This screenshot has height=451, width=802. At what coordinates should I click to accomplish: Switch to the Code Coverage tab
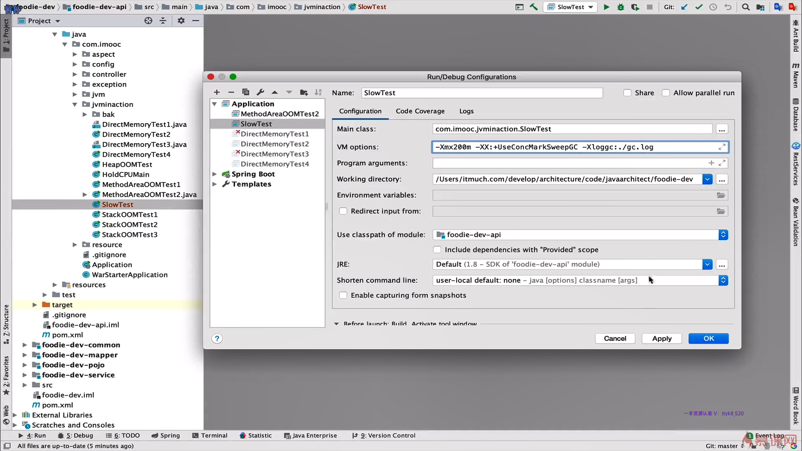click(420, 111)
